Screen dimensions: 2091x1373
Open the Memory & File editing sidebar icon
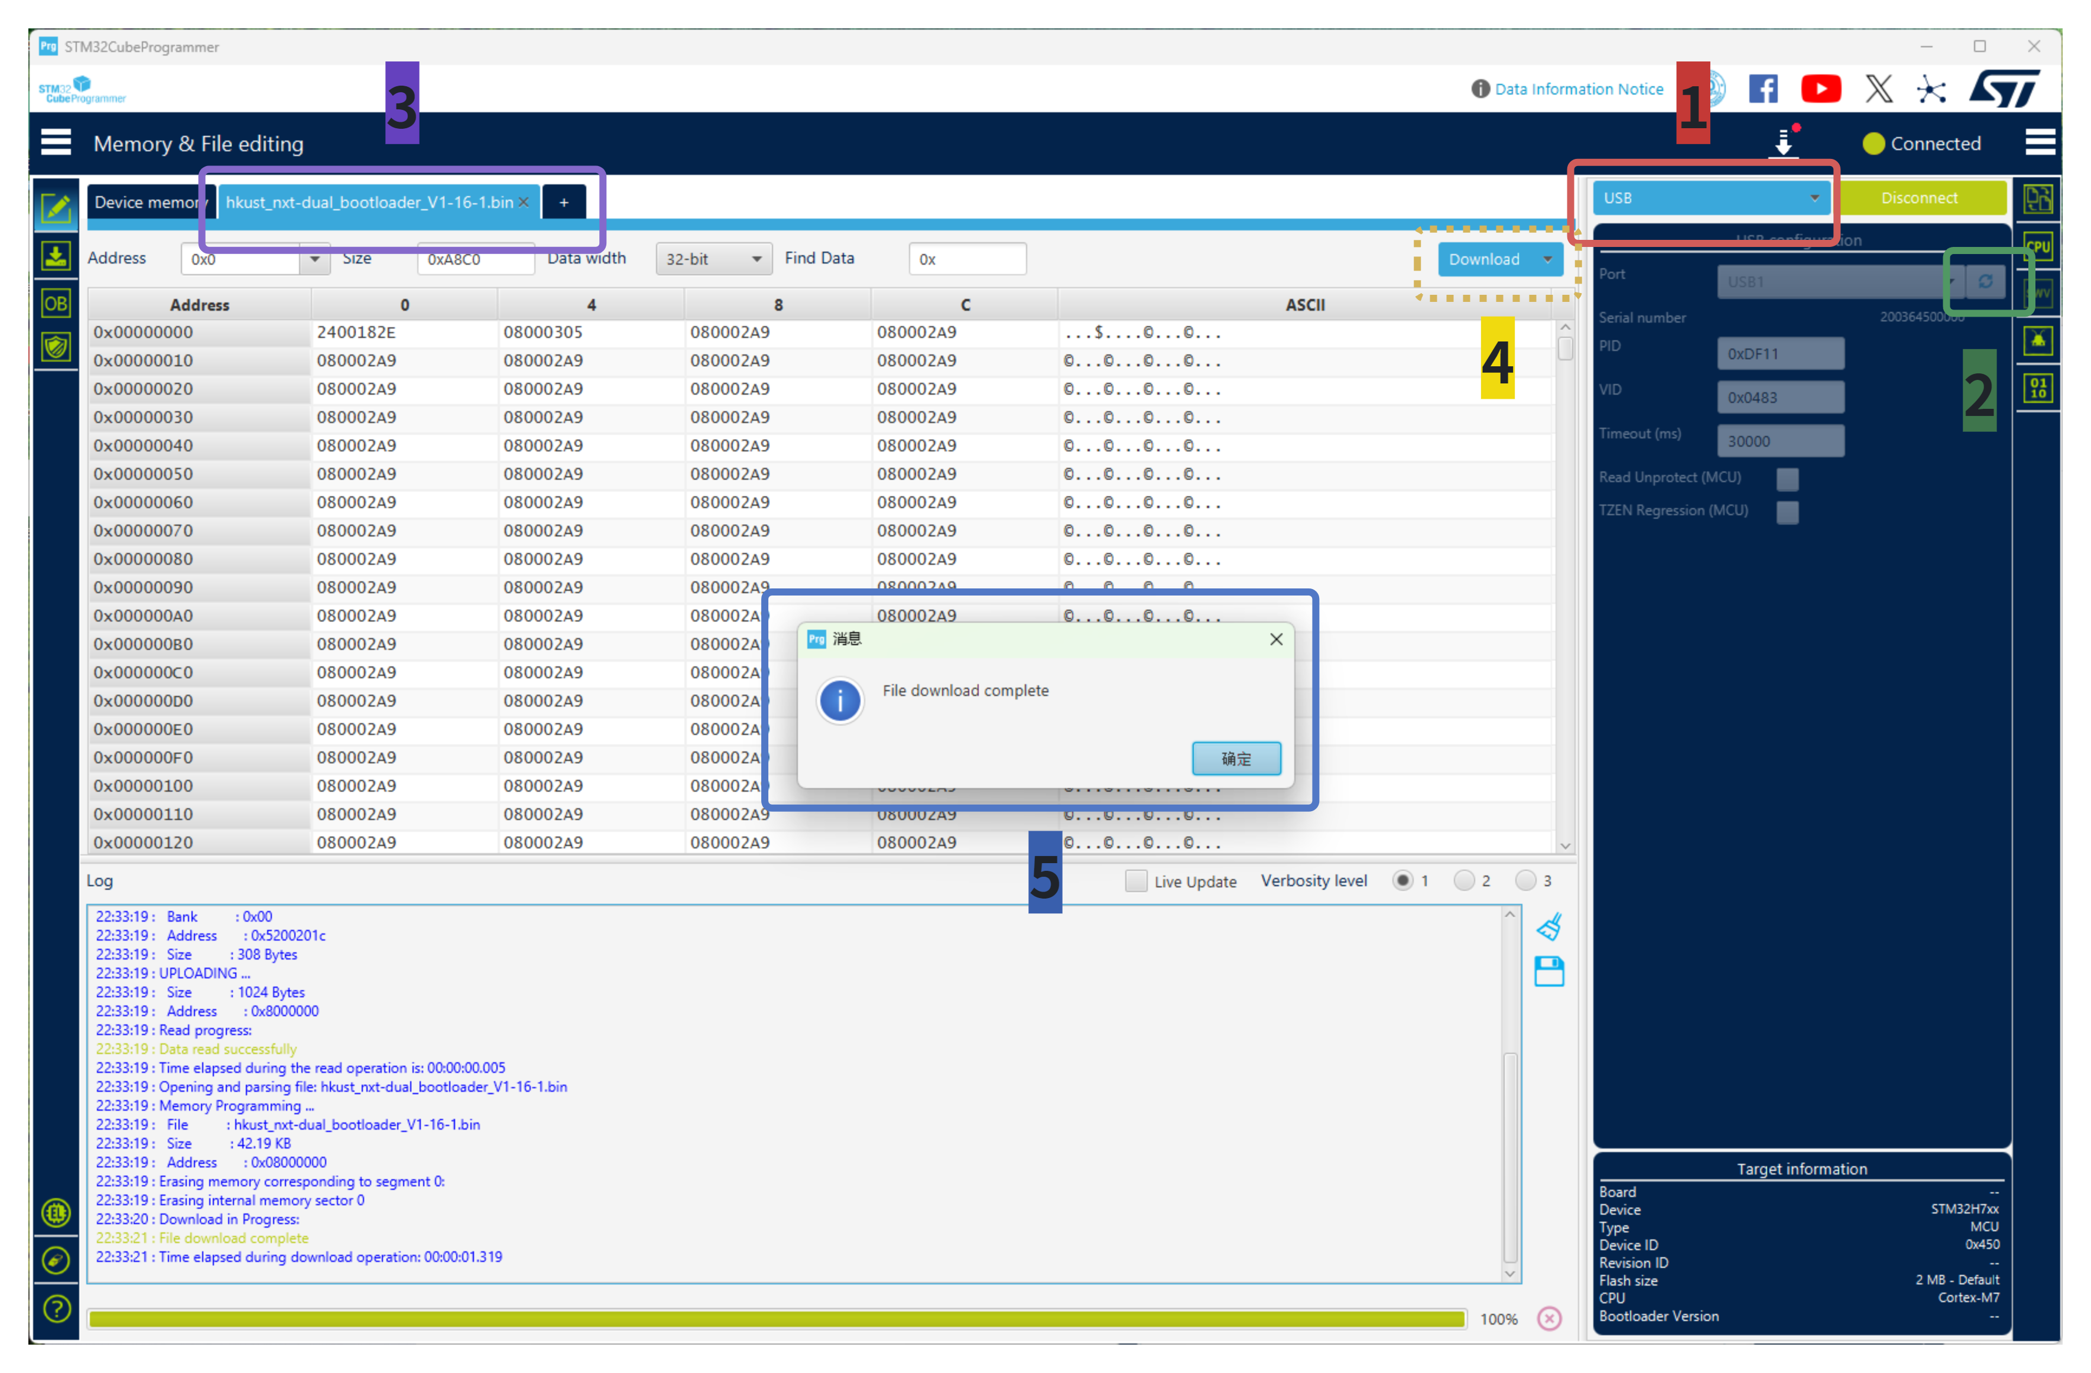pos(56,207)
